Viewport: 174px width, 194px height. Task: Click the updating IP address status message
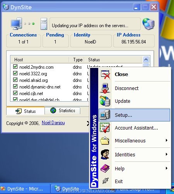(x=90, y=26)
